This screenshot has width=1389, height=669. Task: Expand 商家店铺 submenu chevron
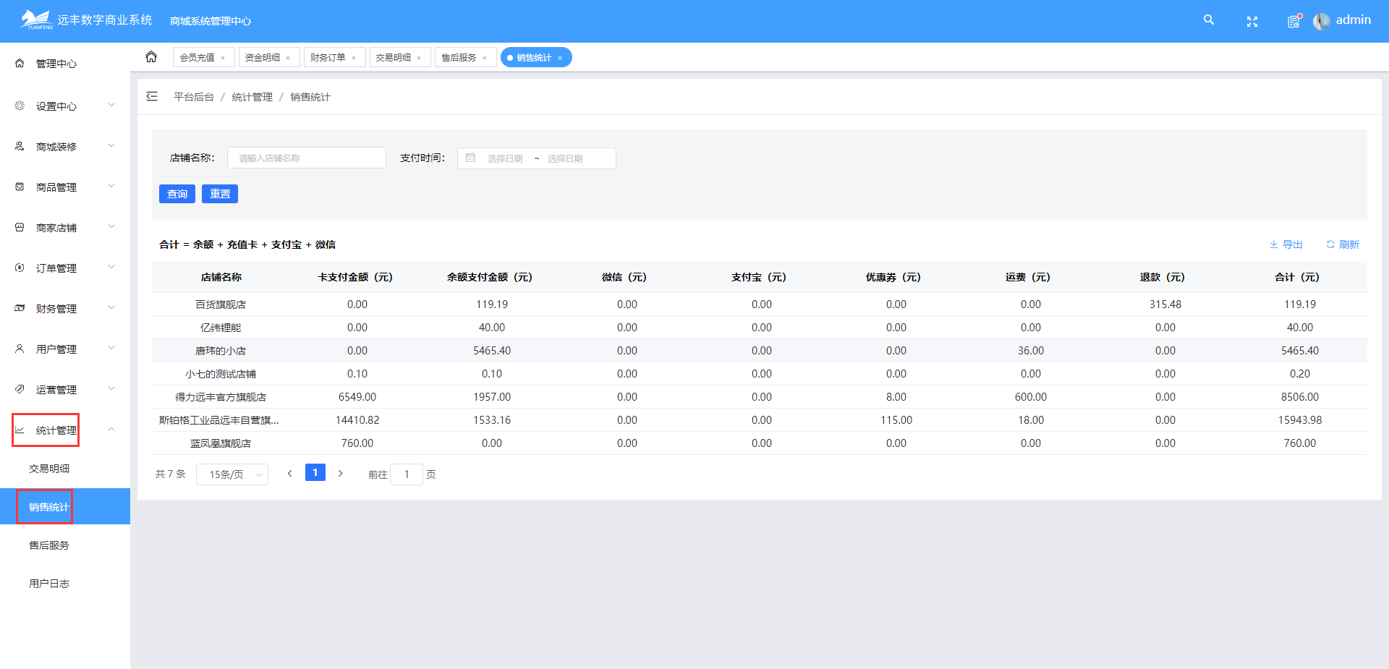point(111,226)
